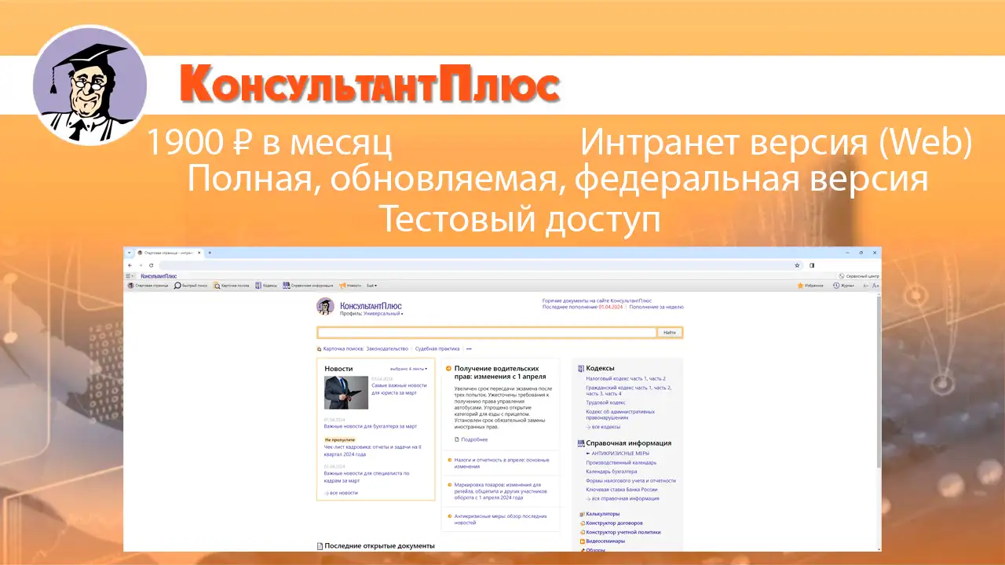Open browser tab search dropdown
This screenshot has width=1005, height=565.
pos(130,253)
